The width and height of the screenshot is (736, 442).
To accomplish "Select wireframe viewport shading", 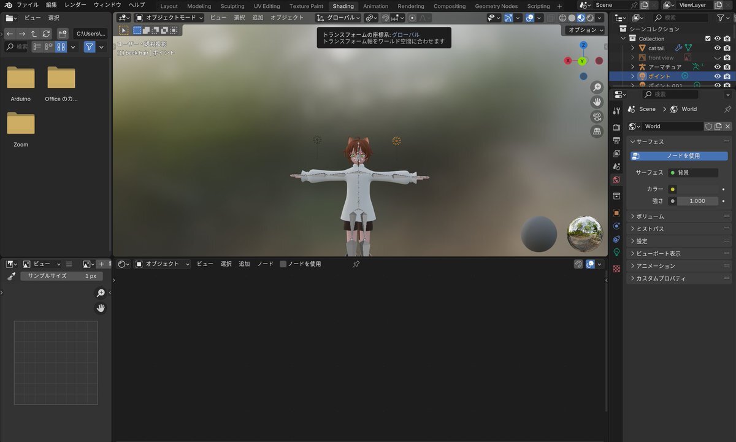I will tap(562, 18).
